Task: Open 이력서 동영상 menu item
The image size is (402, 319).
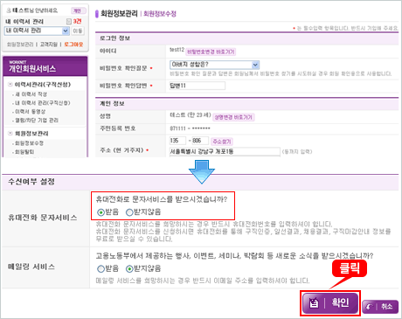Action: 31,112
